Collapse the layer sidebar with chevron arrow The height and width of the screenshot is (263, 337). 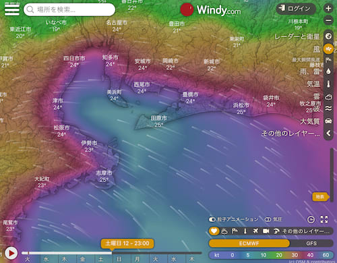click(x=328, y=134)
